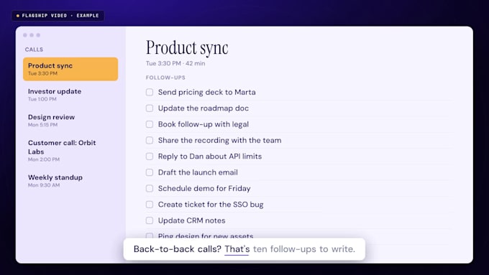The width and height of the screenshot is (489, 275).
Task: Click 'Tue 3:30 PM · 42 min' subtitle
Action: tap(175, 63)
